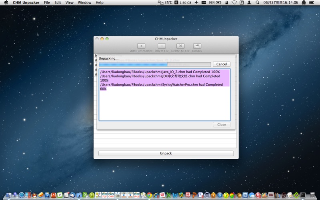Open Finder from the dock

pyautogui.click(x=9, y=195)
